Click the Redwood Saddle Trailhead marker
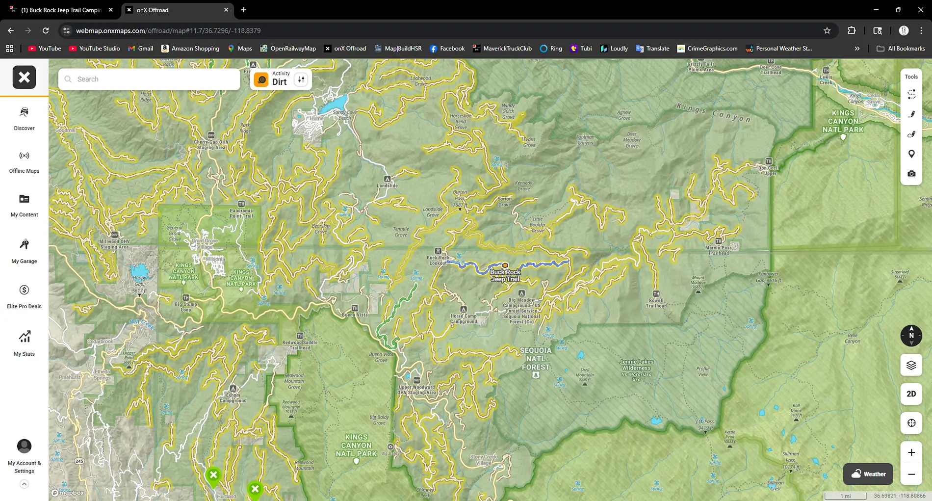 point(300,336)
